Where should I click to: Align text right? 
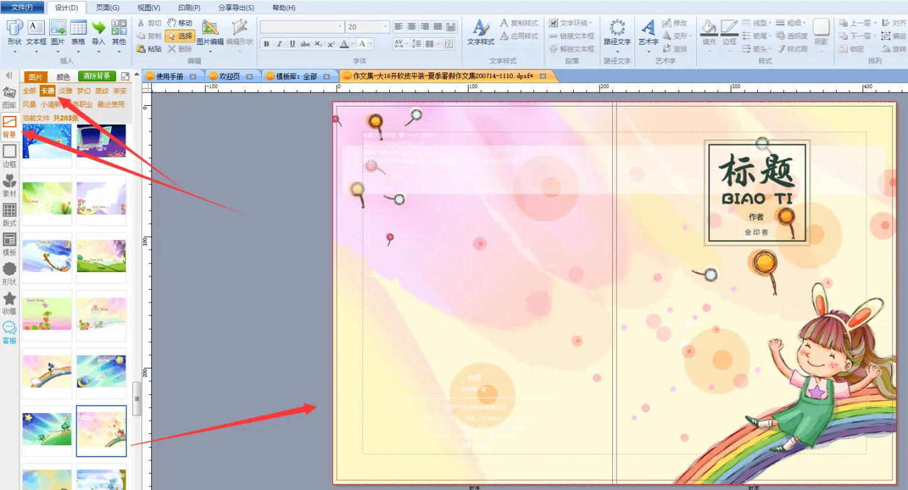[x=424, y=26]
